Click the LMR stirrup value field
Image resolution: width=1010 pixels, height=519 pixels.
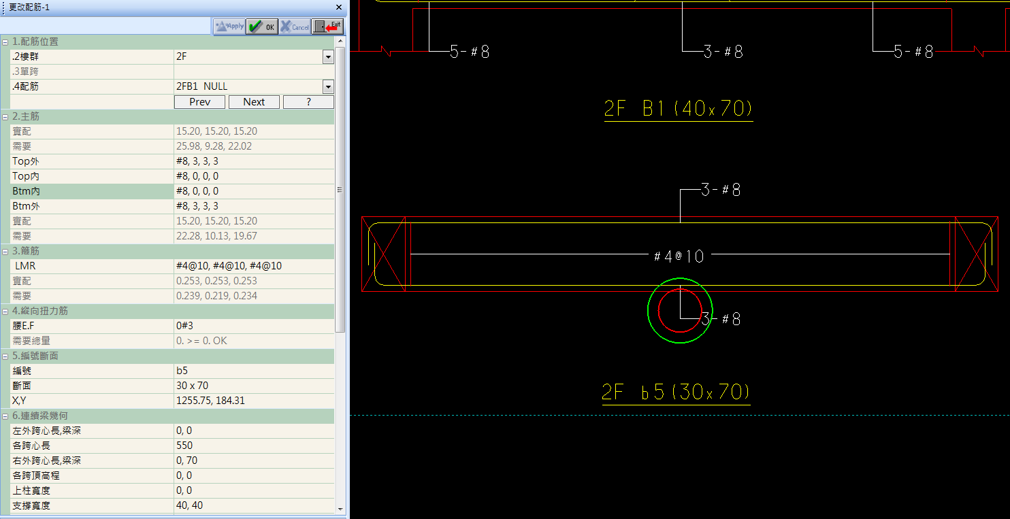253,266
